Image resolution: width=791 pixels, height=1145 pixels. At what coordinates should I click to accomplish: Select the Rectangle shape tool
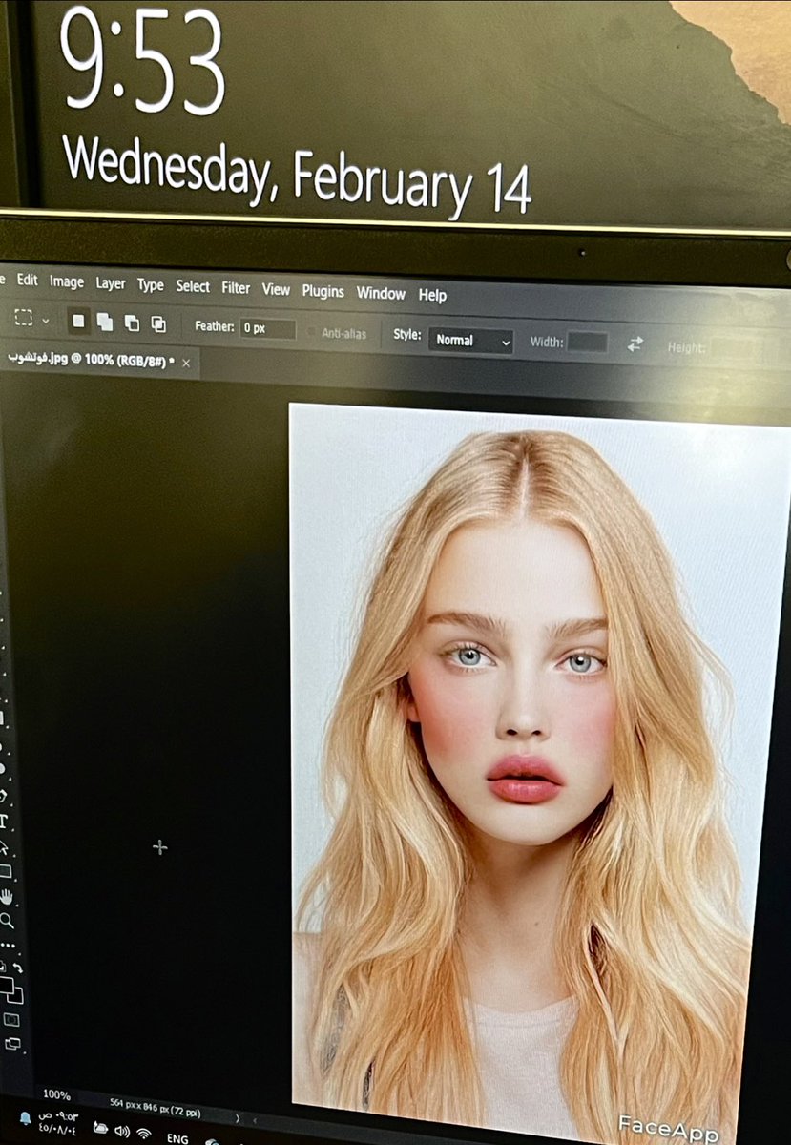(x=5, y=871)
